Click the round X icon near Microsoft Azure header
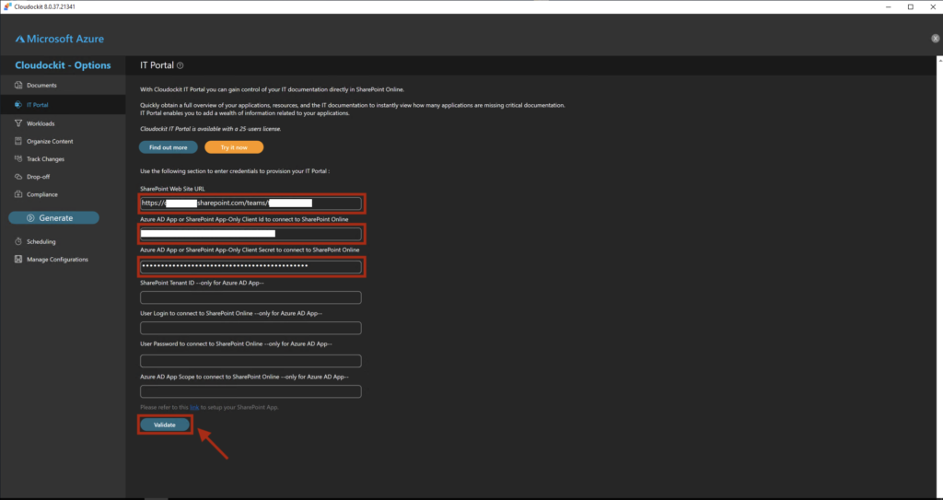This screenshot has width=943, height=500. click(x=936, y=38)
